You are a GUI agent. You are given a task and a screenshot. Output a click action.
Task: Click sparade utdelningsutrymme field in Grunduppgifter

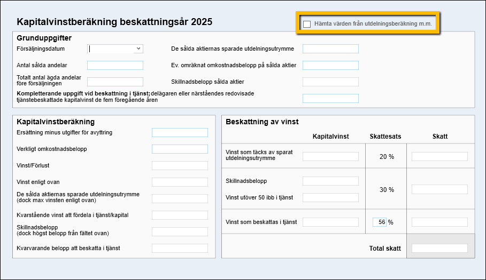[x=330, y=49]
